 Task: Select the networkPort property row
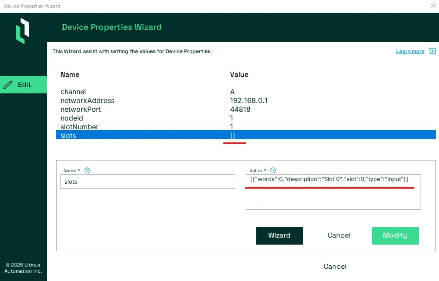(246, 109)
